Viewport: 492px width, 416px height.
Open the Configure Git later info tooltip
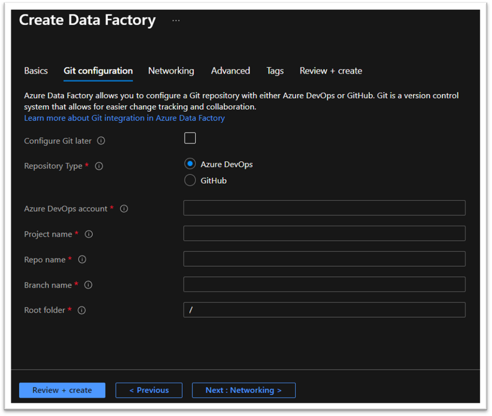click(x=101, y=141)
